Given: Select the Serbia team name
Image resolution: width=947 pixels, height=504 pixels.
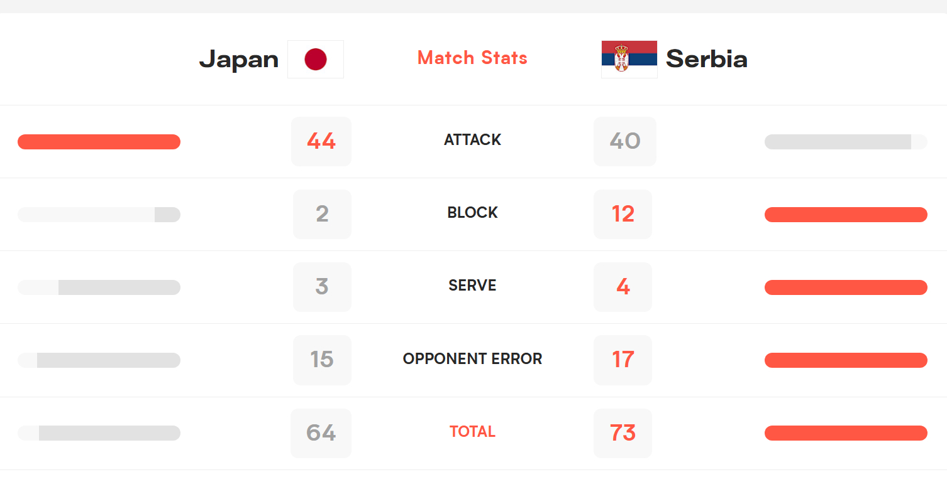Looking at the screenshot, I should click(x=707, y=59).
